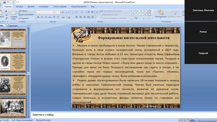Apply numbered list formatting

coord(82,12)
